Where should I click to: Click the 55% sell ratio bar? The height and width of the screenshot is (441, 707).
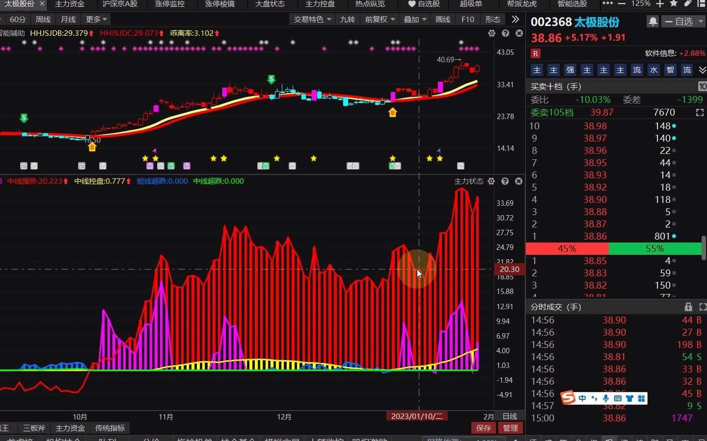(655, 248)
